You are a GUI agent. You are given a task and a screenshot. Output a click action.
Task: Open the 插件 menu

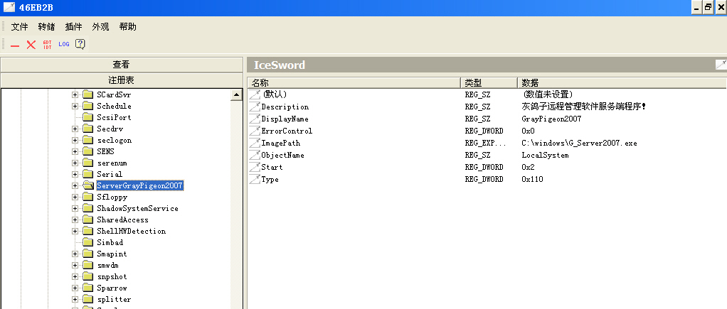(x=73, y=27)
